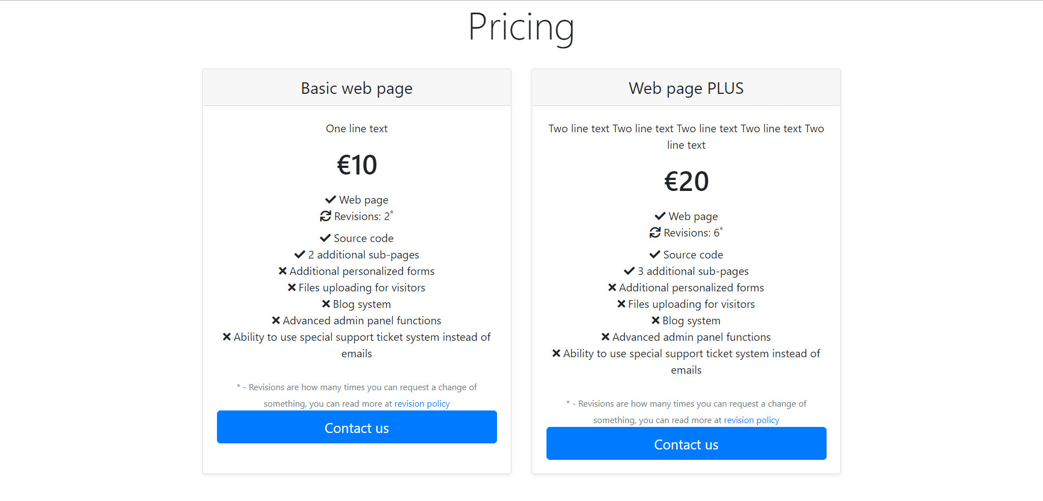Click the "Web page PLUS" card header
This screenshot has width=1043, height=501.
click(x=686, y=88)
